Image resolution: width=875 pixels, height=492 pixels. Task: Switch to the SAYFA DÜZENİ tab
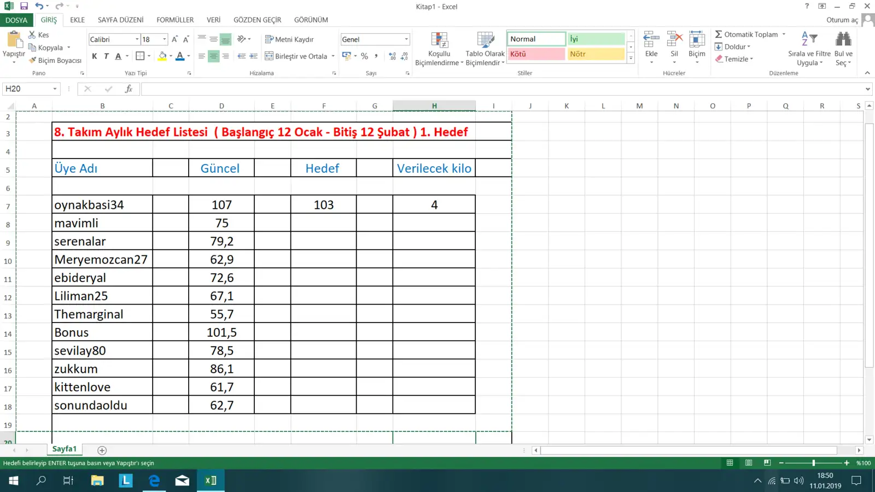point(120,20)
